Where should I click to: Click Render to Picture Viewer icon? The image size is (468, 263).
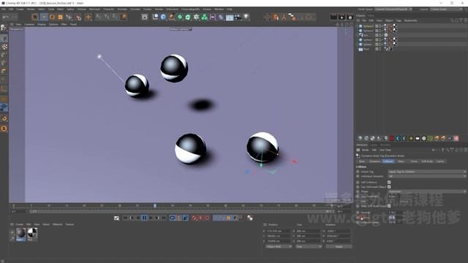(341, 17)
